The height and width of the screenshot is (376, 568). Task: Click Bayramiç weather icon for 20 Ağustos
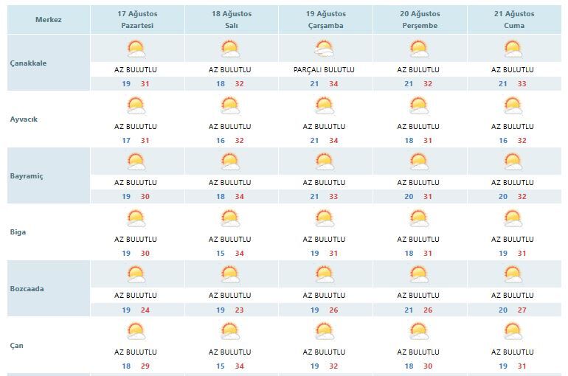[419, 161]
